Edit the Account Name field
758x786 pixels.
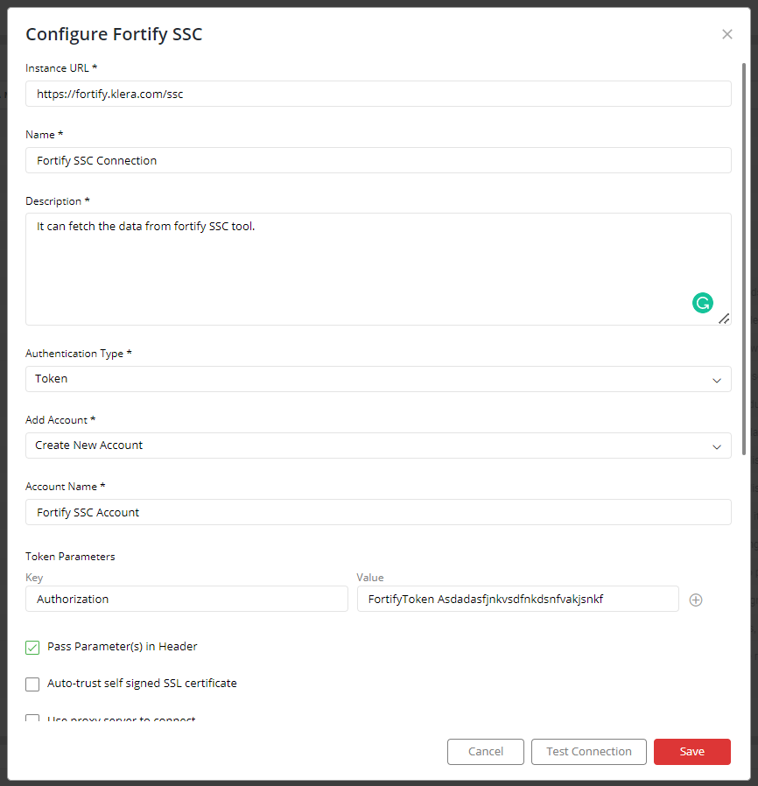378,512
